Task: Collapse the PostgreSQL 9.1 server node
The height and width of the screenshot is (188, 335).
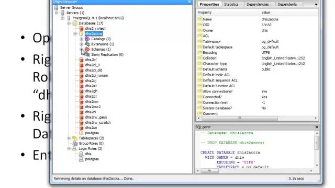Action: coord(63,18)
